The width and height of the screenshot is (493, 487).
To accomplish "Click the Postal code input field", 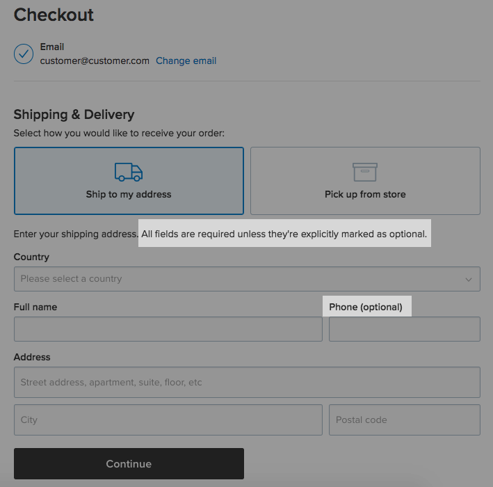I will 405,420.
